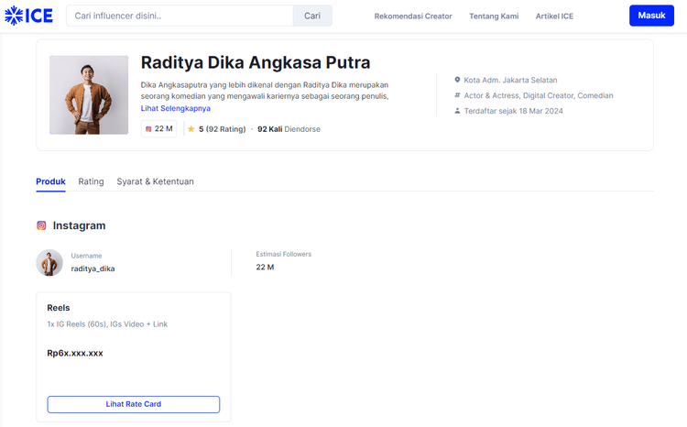Expand bio with Lihat Selengkapnya
The width and height of the screenshot is (687, 427).
click(176, 108)
